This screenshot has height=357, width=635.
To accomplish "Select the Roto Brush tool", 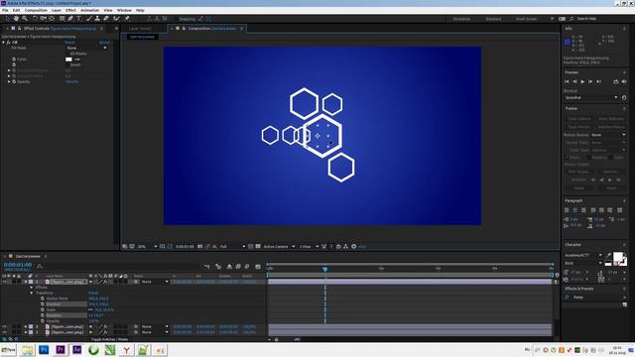I will pyautogui.click(x=117, y=19).
